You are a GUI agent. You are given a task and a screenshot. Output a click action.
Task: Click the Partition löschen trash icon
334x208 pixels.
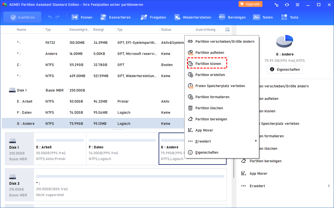[x=190, y=108]
